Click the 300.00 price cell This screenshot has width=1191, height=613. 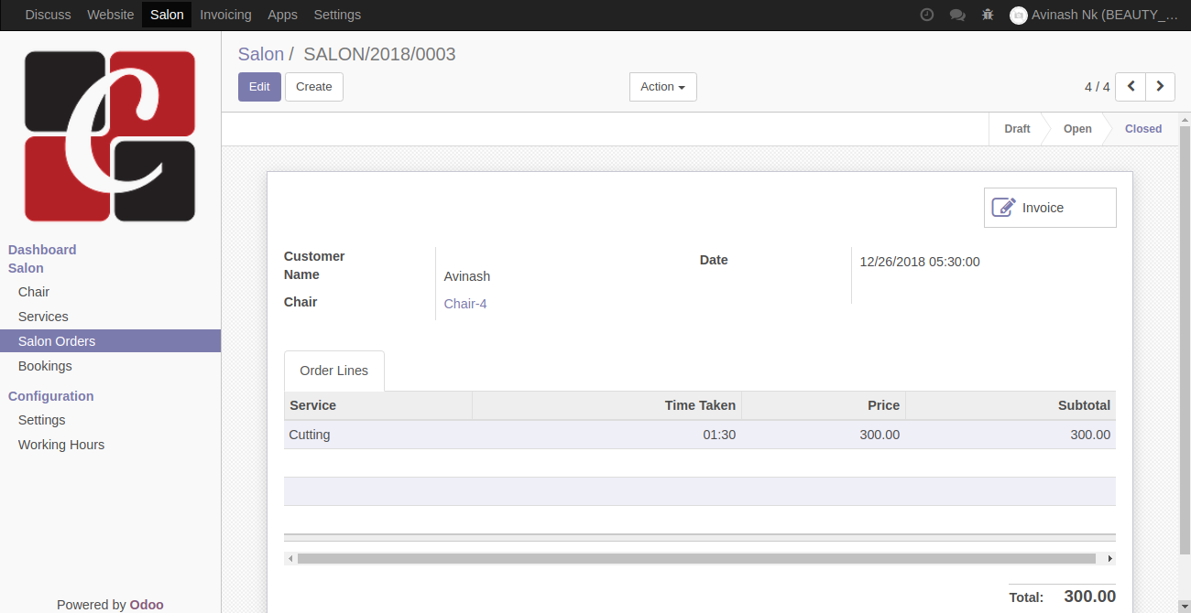point(824,435)
